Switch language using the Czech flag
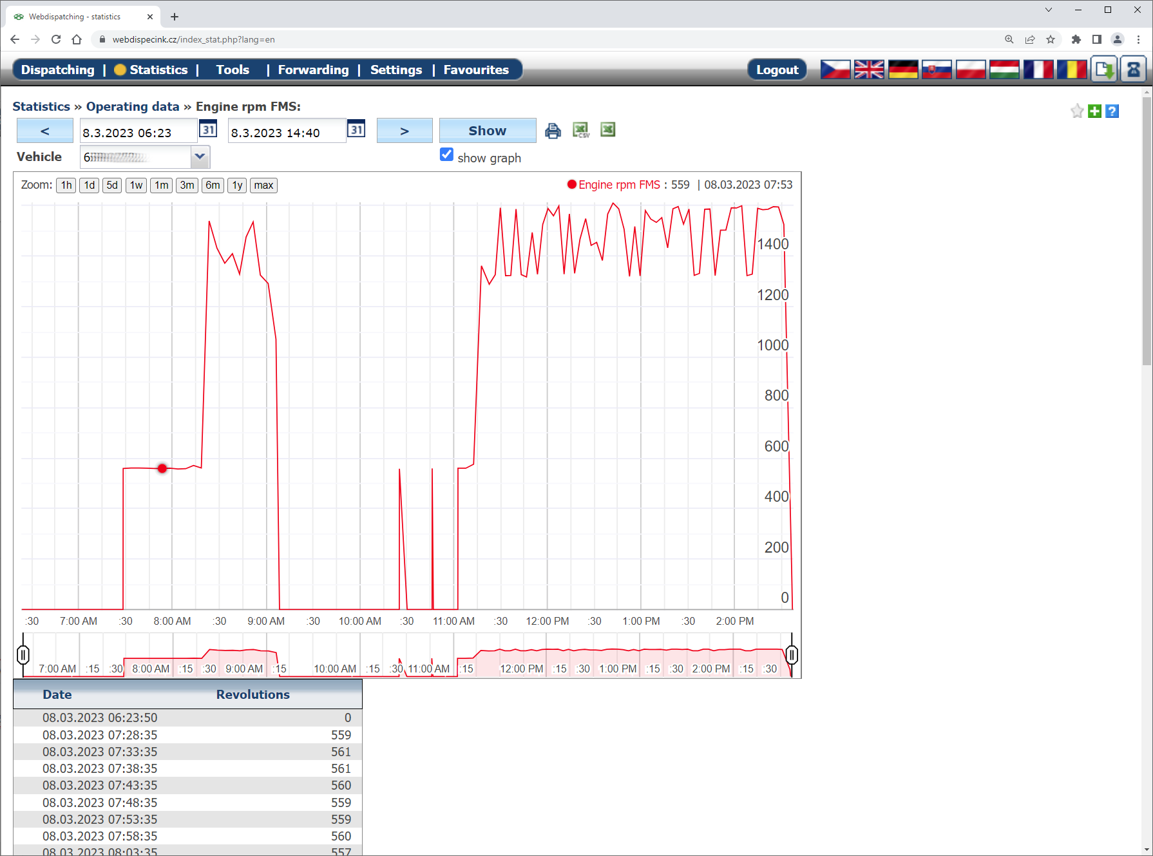1153x856 pixels. [835, 70]
